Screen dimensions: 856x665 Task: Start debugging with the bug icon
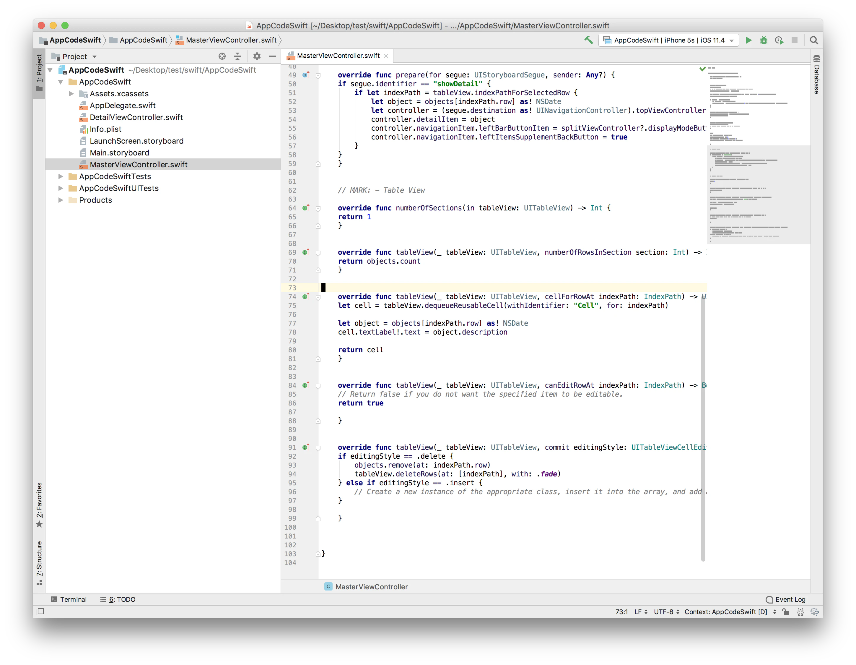764,40
